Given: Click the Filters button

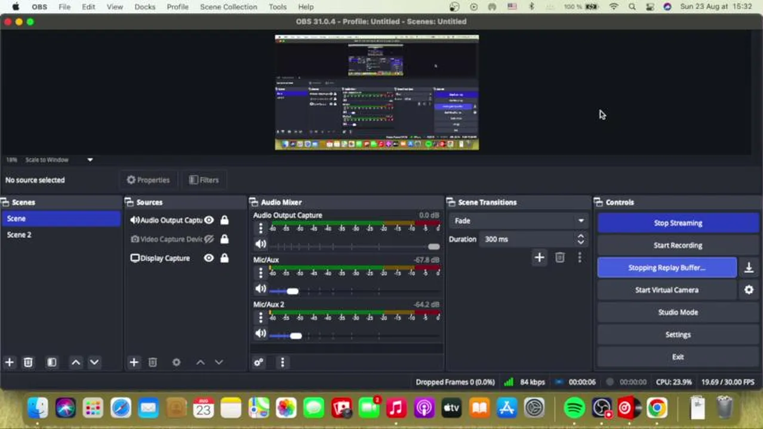Looking at the screenshot, I should [x=204, y=180].
